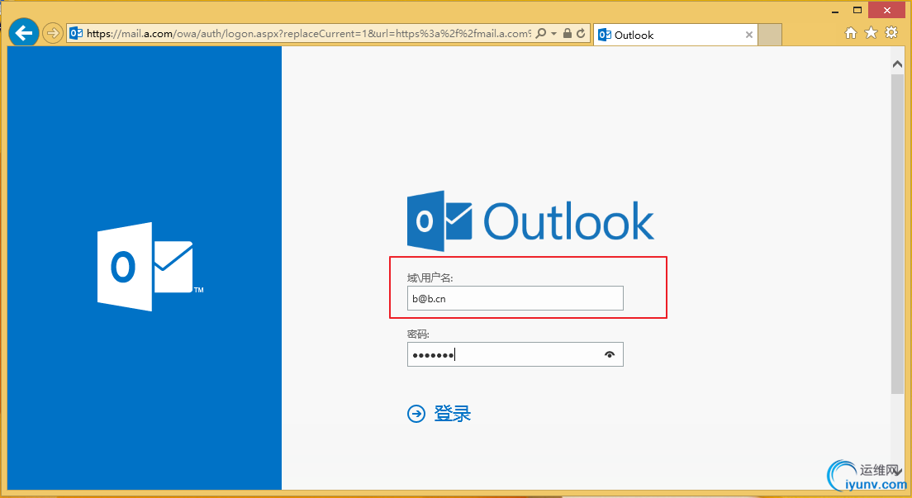Close the Outlook tab
The image size is (912, 498).
749,35
